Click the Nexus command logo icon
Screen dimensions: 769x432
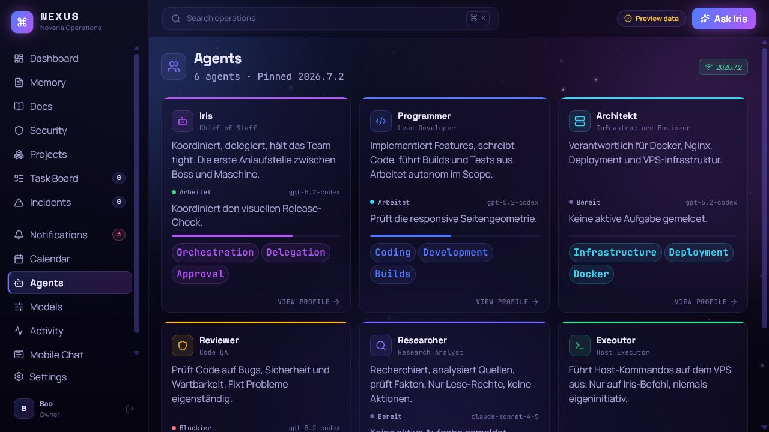click(22, 22)
